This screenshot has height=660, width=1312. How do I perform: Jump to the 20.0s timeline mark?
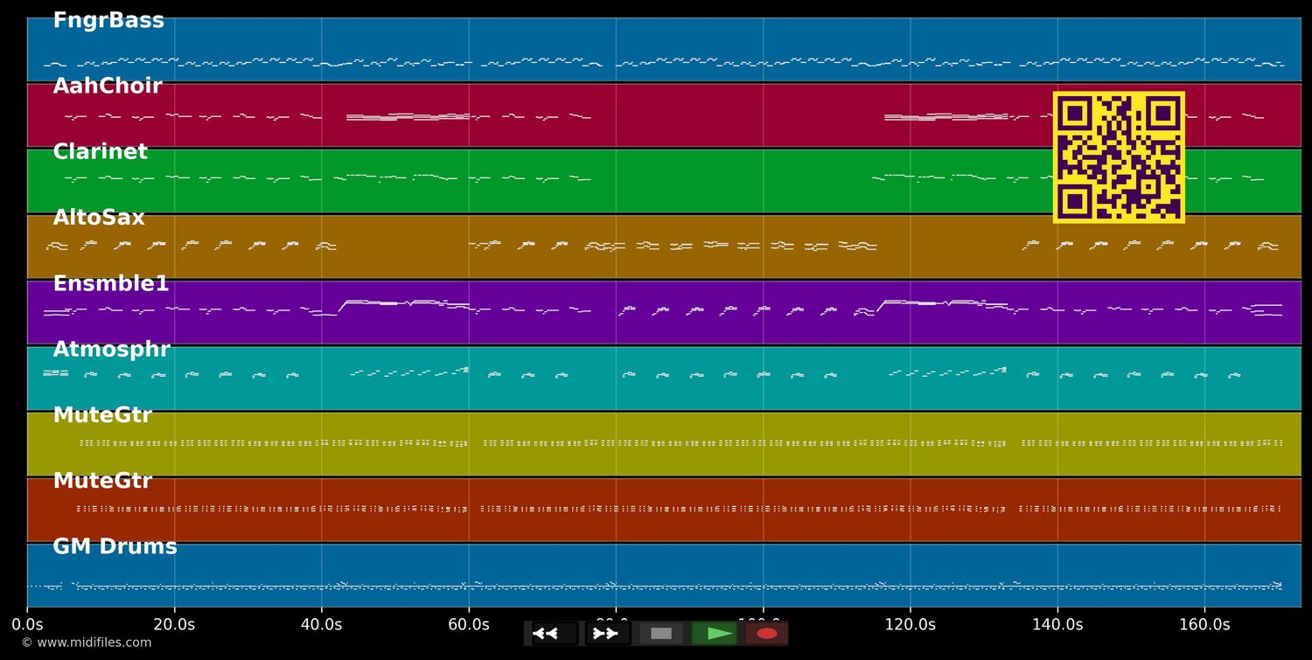point(174,625)
